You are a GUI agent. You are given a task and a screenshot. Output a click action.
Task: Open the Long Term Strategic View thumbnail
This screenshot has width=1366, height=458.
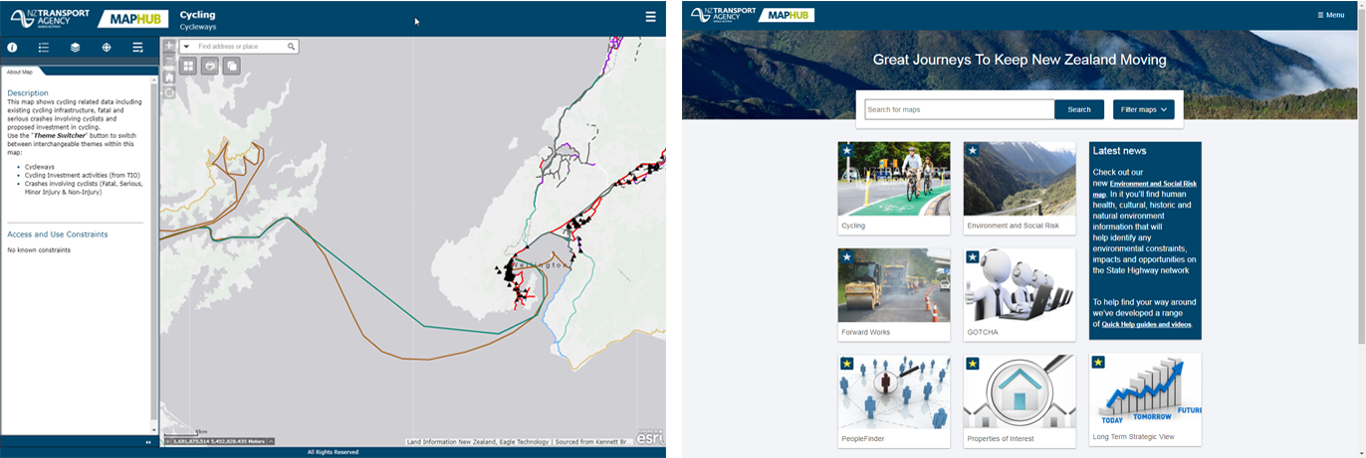pyautogui.click(x=1145, y=390)
